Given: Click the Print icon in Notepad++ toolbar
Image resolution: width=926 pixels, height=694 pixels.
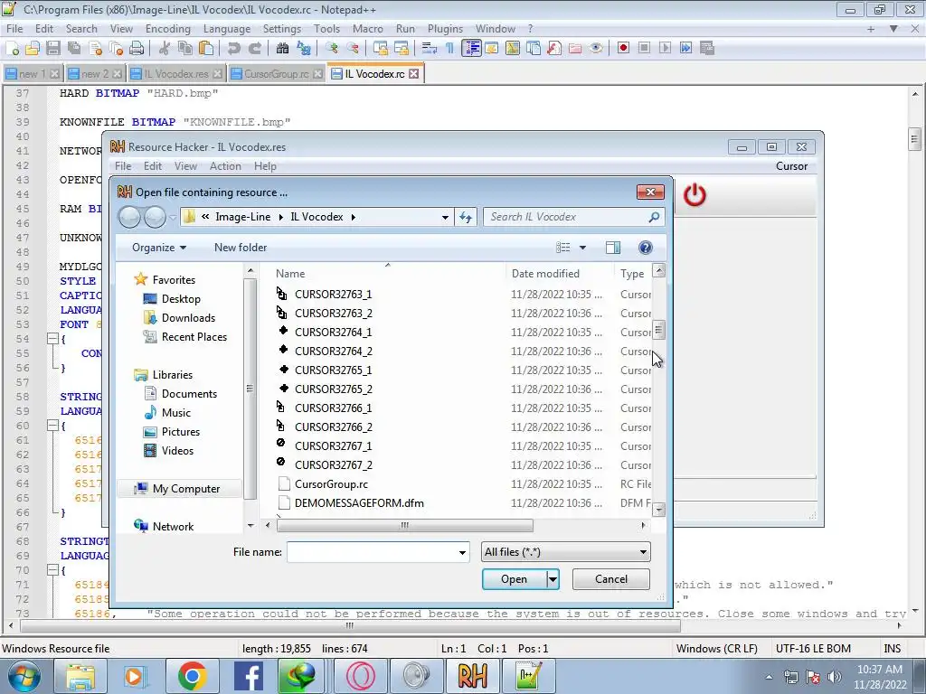Looking at the screenshot, I should click(x=137, y=49).
